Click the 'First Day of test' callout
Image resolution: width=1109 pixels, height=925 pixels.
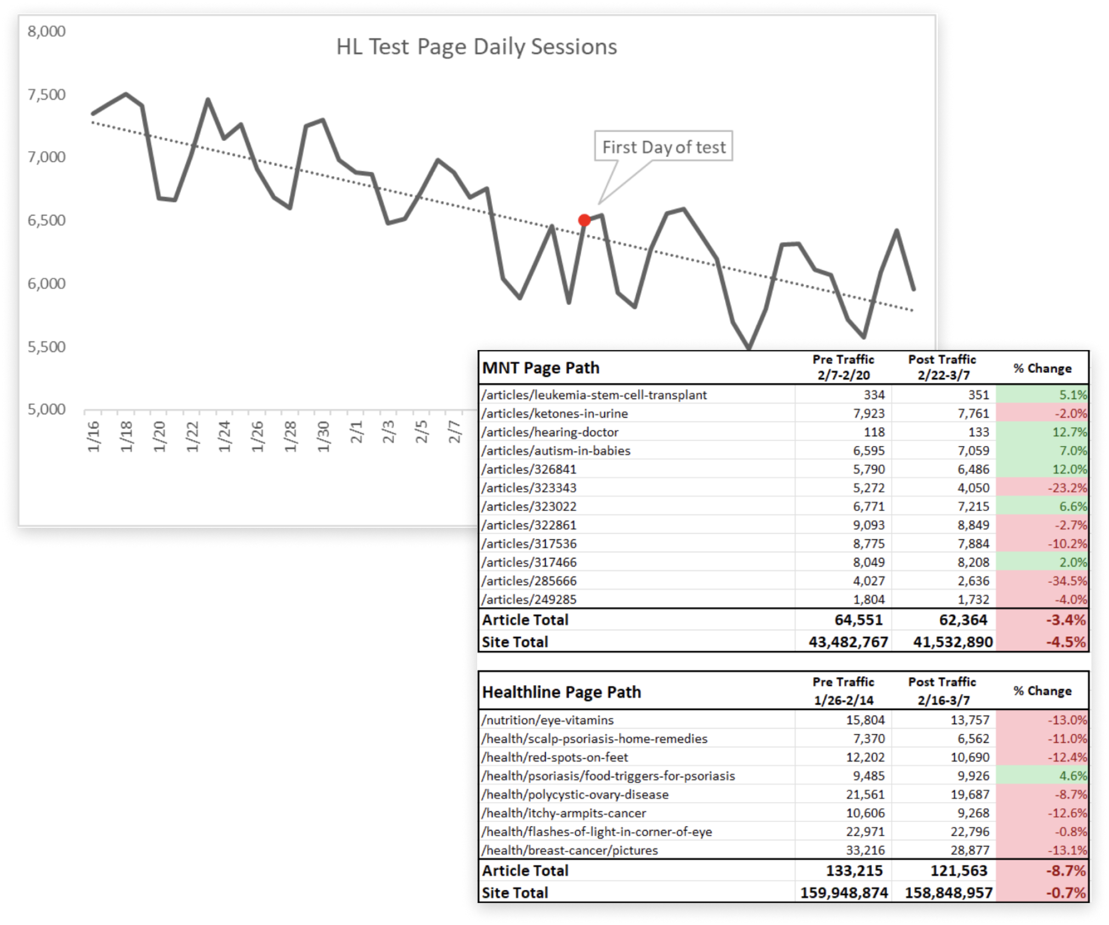pyautogui.click(x=663, y=146)
